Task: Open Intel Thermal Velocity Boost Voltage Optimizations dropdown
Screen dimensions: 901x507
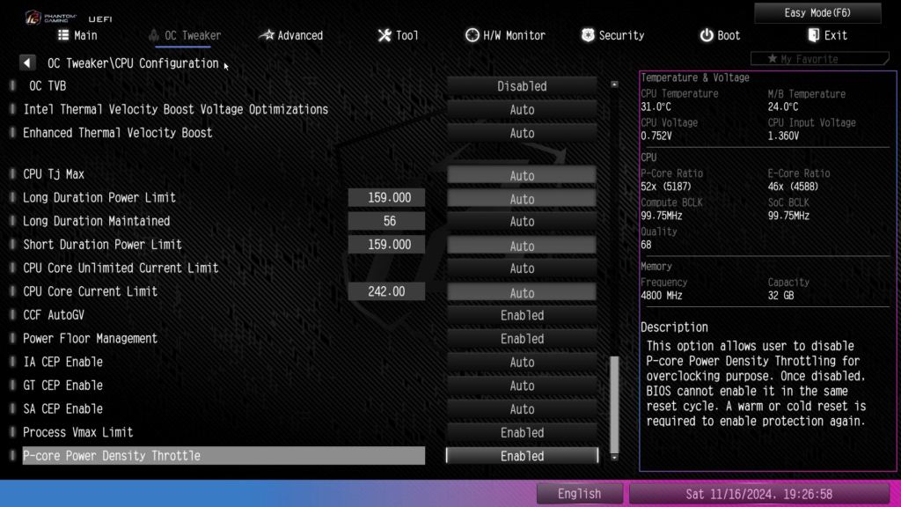Action: pyautogui.click(x=522, y=110)
